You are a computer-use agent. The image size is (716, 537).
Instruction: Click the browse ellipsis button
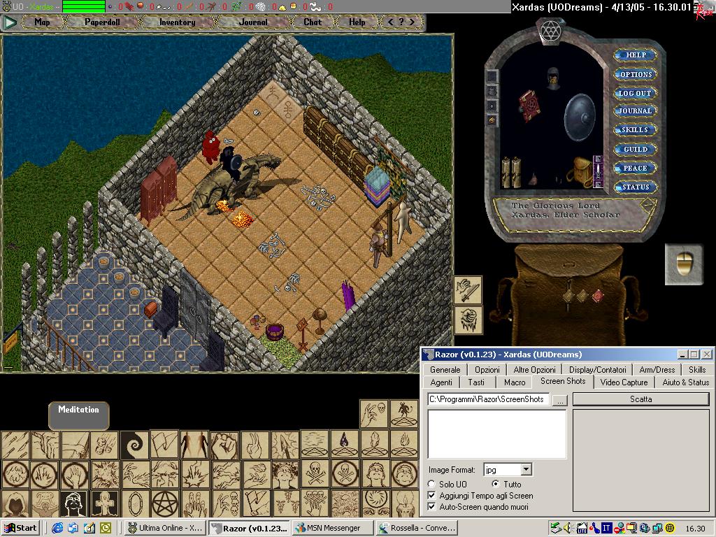pos(560,399)
